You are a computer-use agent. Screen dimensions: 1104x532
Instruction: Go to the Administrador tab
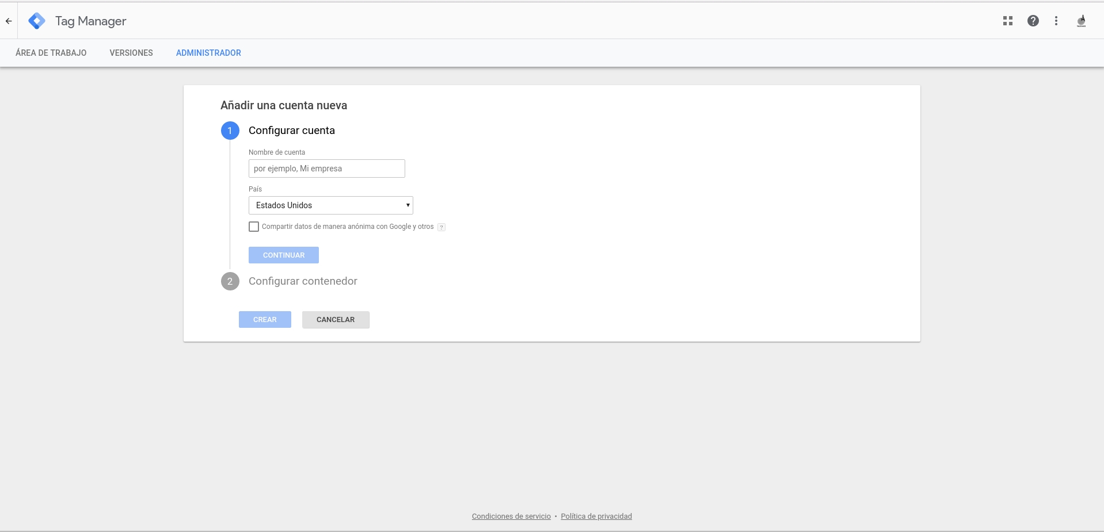[208, 53]
